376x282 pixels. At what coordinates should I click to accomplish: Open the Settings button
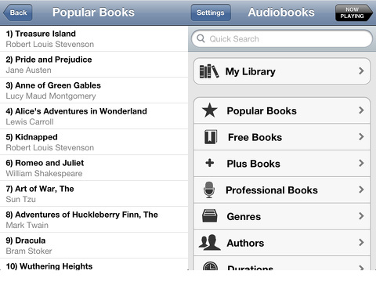[x=211, y=13]
